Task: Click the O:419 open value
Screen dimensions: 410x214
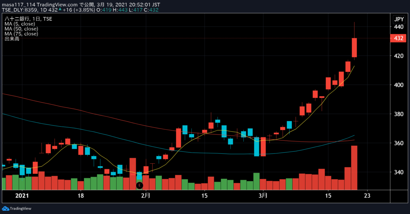Action: pyautogui.click(x=104, y=10)
